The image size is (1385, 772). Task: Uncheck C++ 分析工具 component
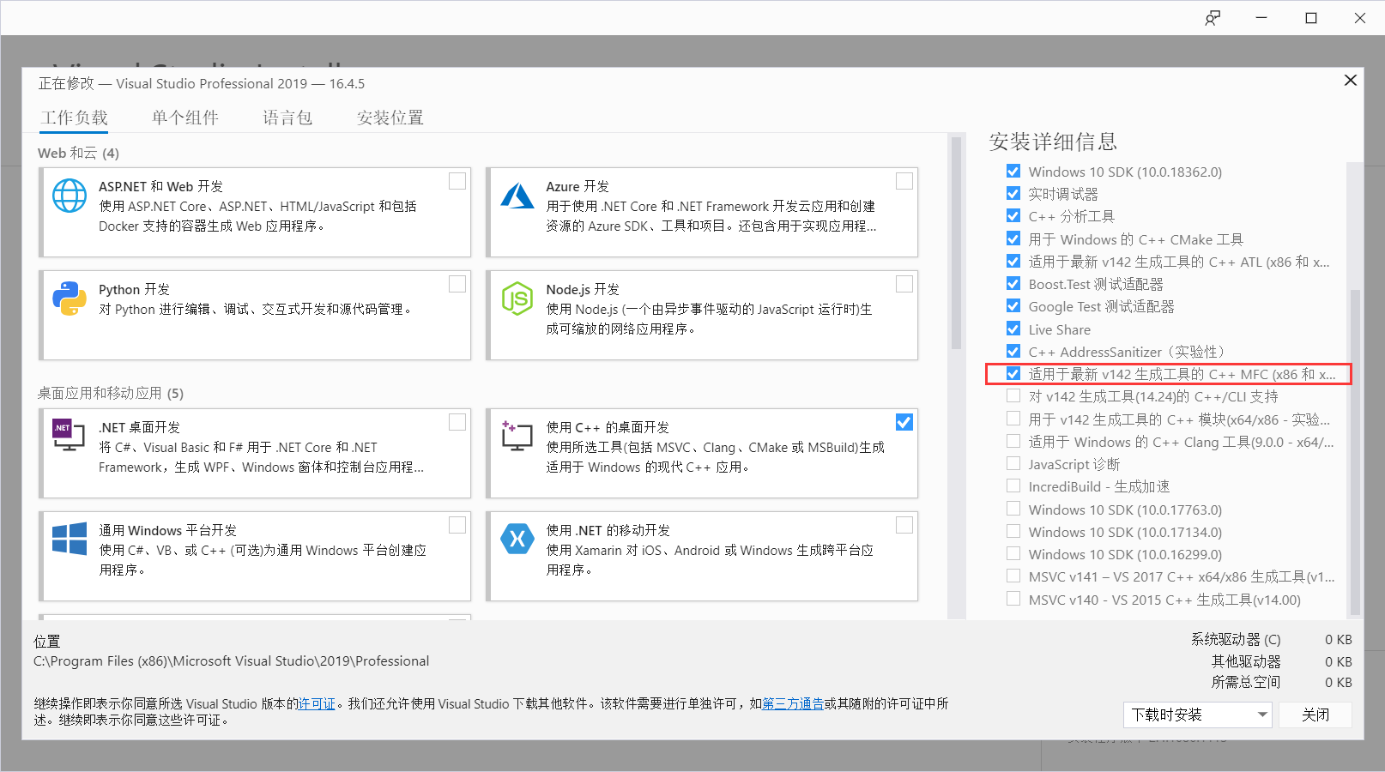[x=1013, y=216]
